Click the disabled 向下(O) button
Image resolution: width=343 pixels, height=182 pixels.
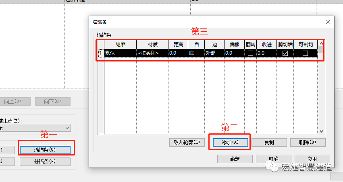coord(53,101)
